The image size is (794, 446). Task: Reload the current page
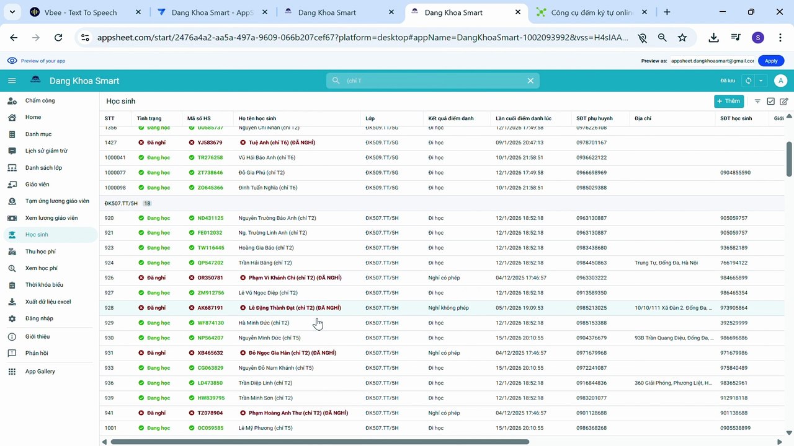pos(58,38)
